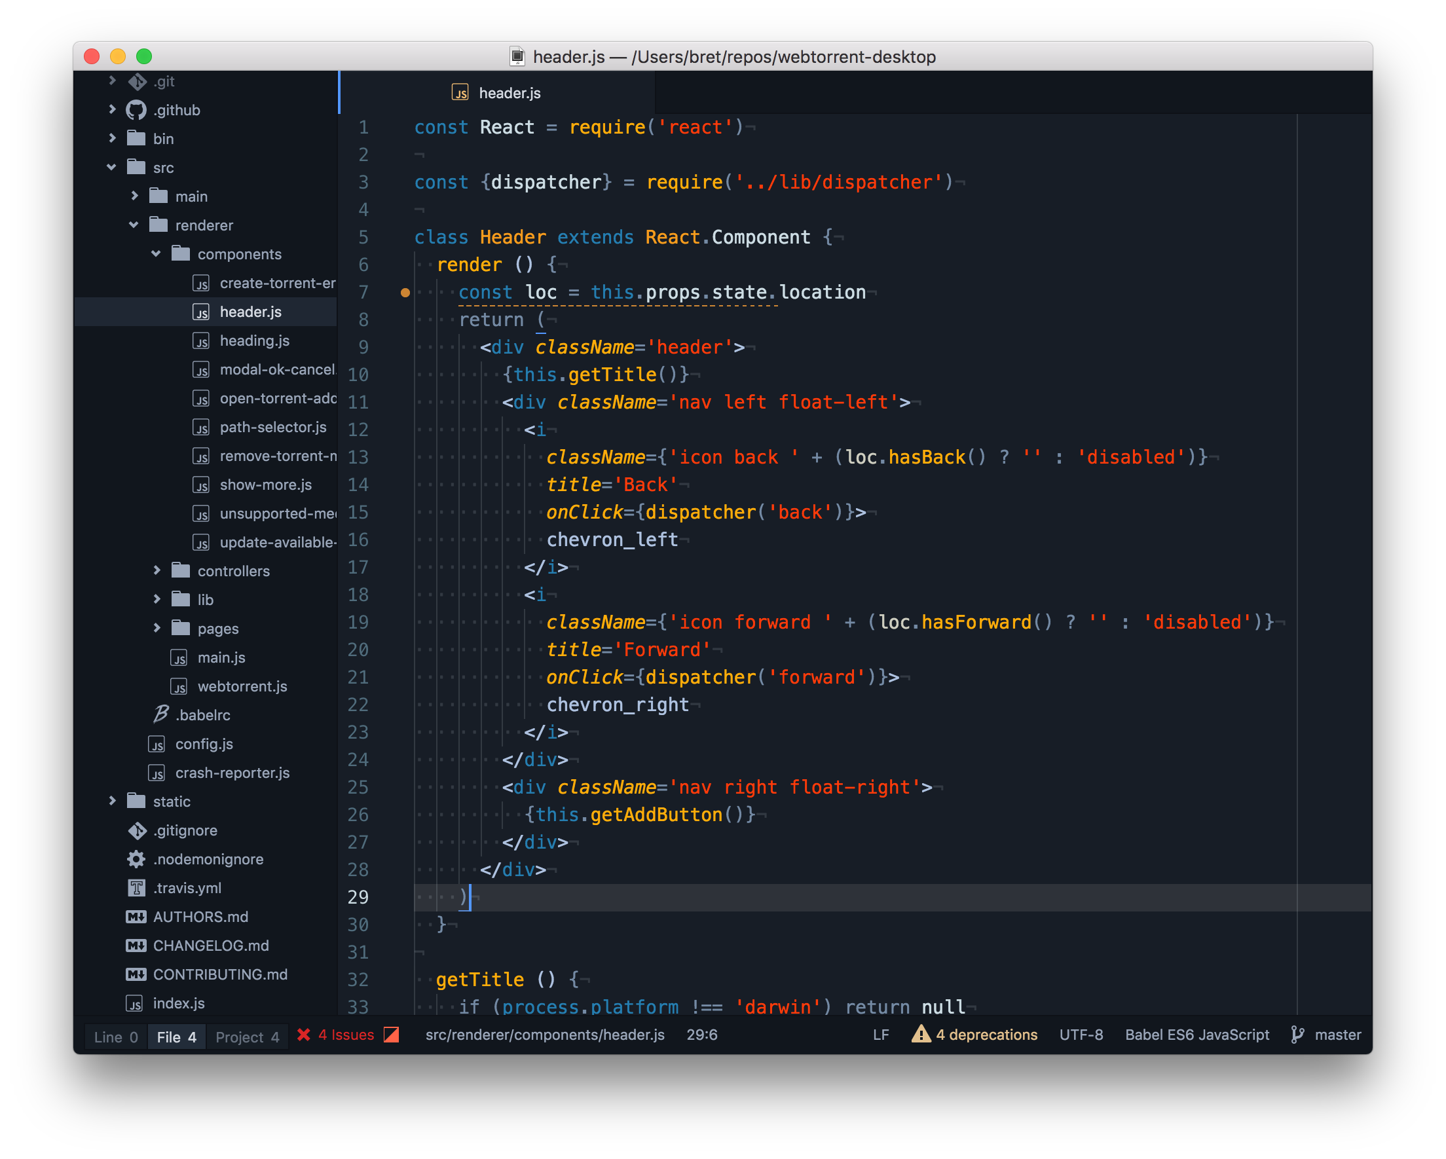Click the JS icon beside path-selector.js
The width and height of the screenshot is (1446, 1159).
tap(201, 428)
